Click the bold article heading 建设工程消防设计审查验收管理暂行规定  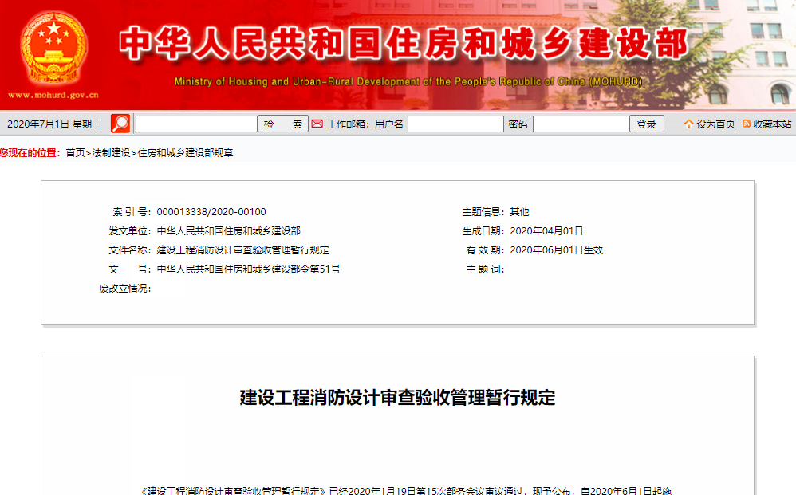tap(397, 398)
